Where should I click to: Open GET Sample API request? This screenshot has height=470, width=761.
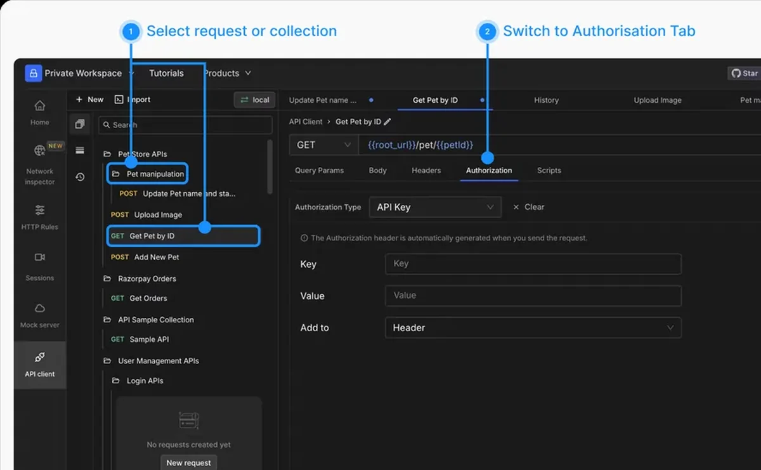point(140,339)
